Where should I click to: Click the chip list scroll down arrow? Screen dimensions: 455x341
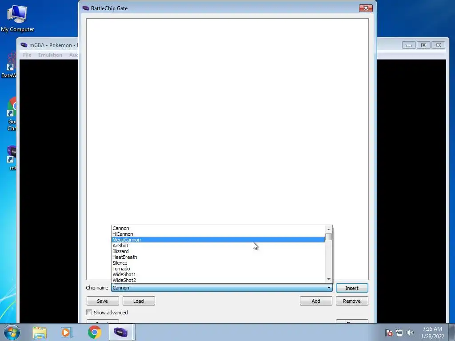[x=329, y=279]
